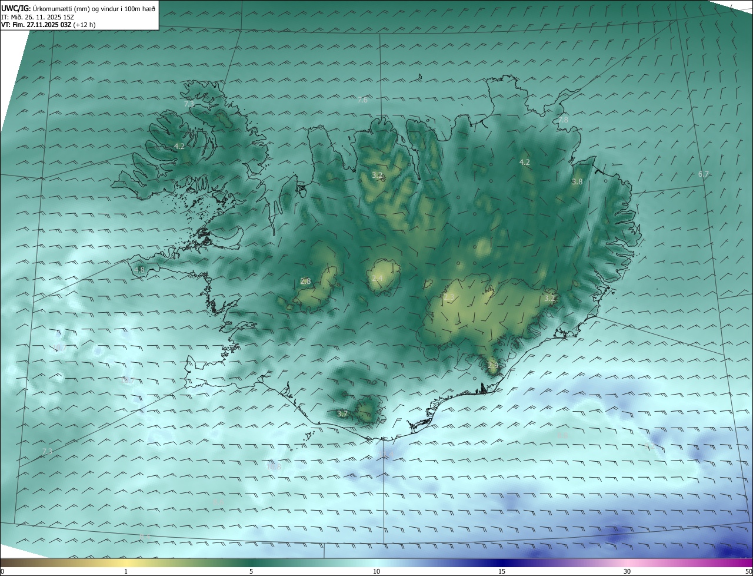Click the faint 10.8 value over the sea
The width and height of the screenshot is (753, 576).
pyautogui.click(x=274, y=466)
